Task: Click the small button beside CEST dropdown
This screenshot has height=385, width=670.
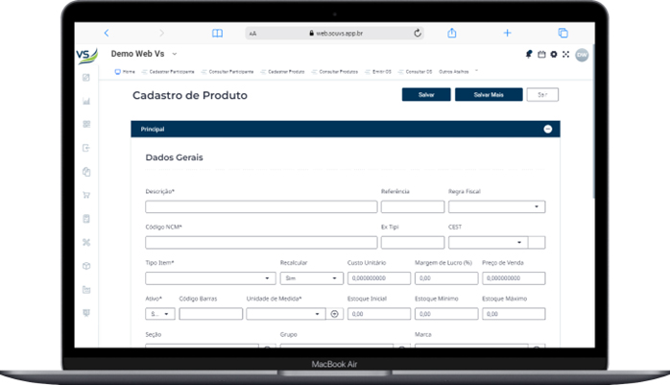Action: tap(538, 242)
